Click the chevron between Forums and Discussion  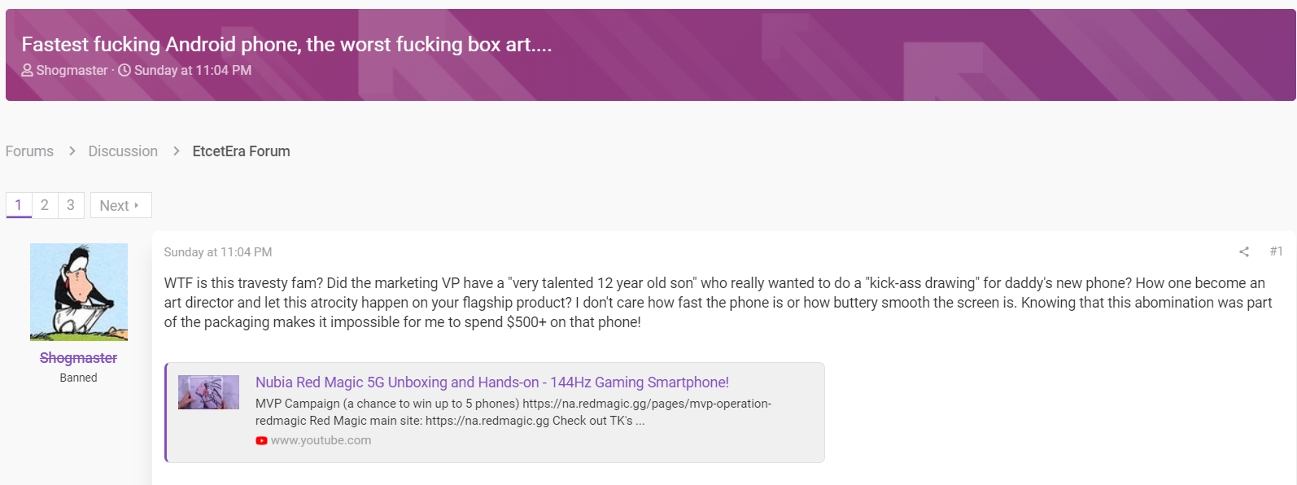coord(72,151)
